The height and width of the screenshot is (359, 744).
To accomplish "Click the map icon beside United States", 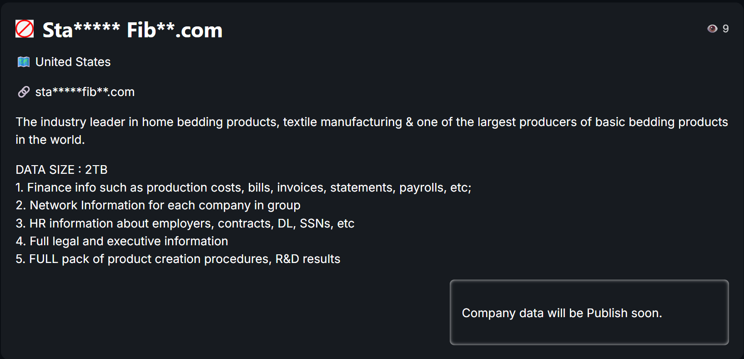I will [x=24, y=62].
